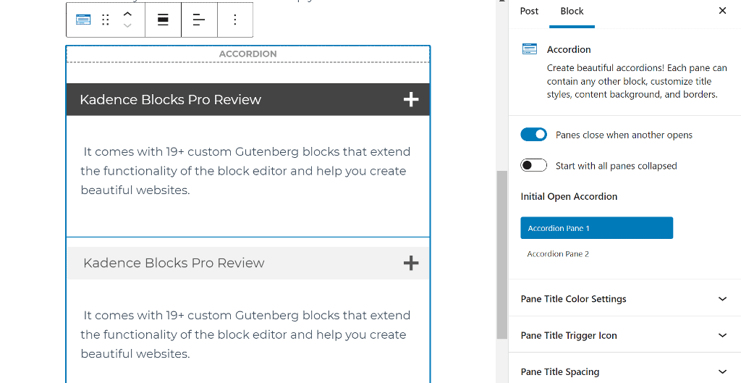
Task: Open the three-dot block options menu
Action: tap(234, 20)
